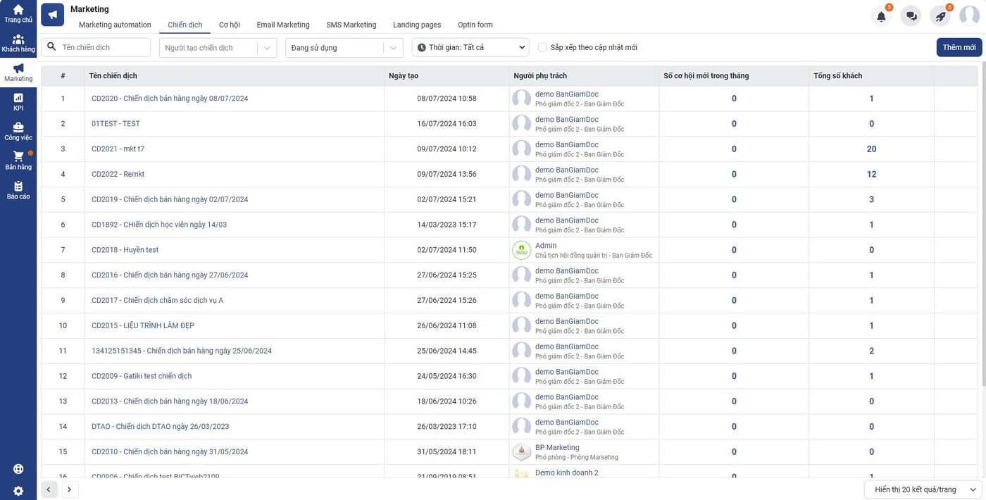Expand Thời gian: Tất cả time filter
The height and width of the screenshot is (500, 986).
point(470,48)
